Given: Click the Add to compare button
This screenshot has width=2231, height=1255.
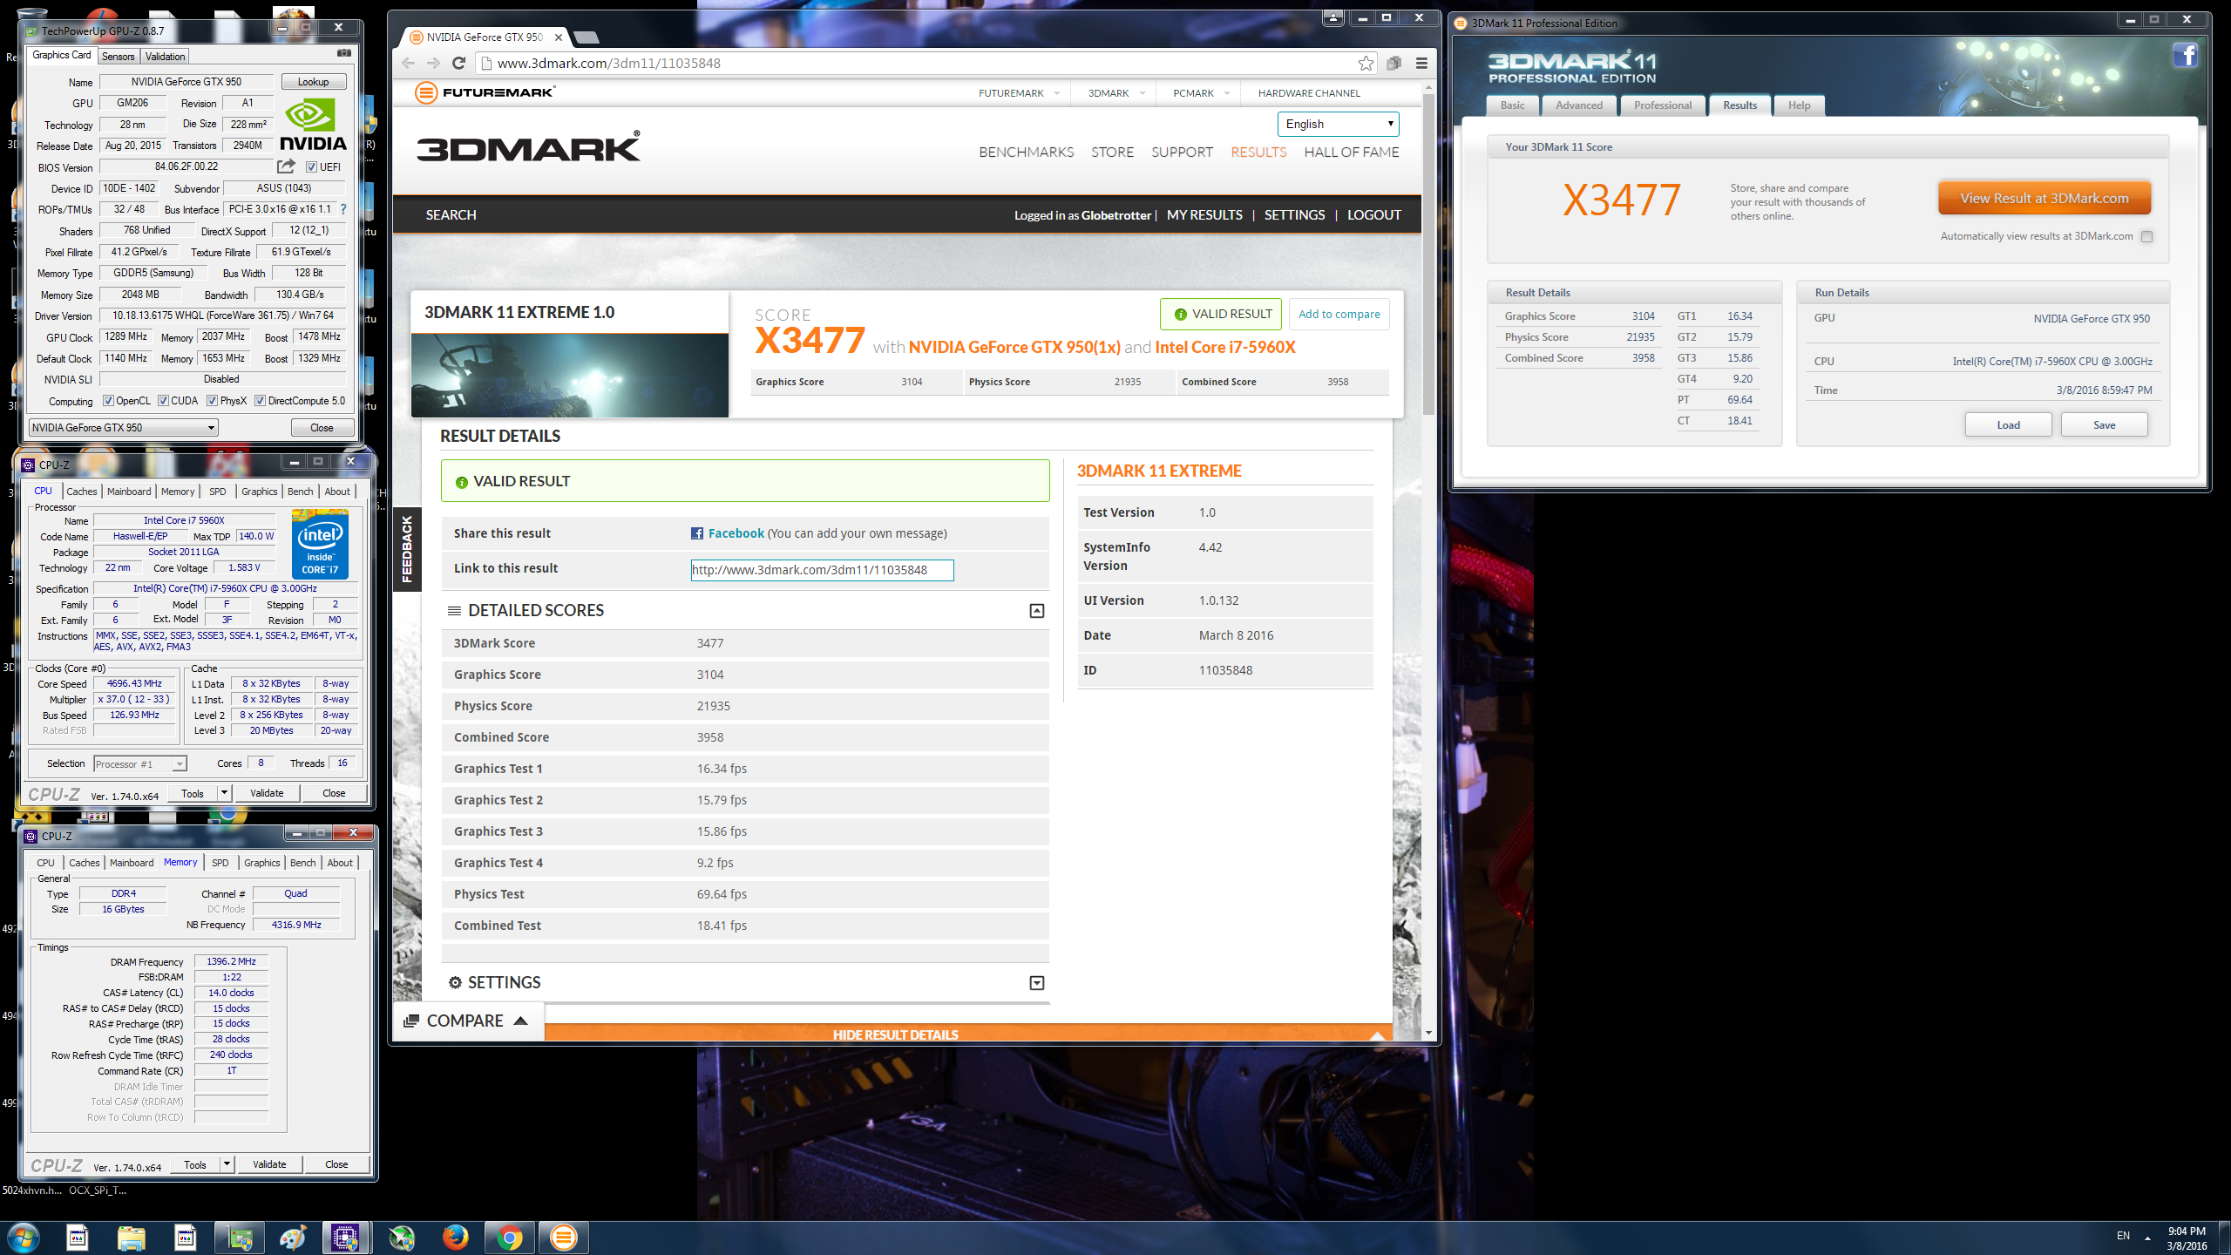Looking at the screenshot, I should coord(1339,315).
